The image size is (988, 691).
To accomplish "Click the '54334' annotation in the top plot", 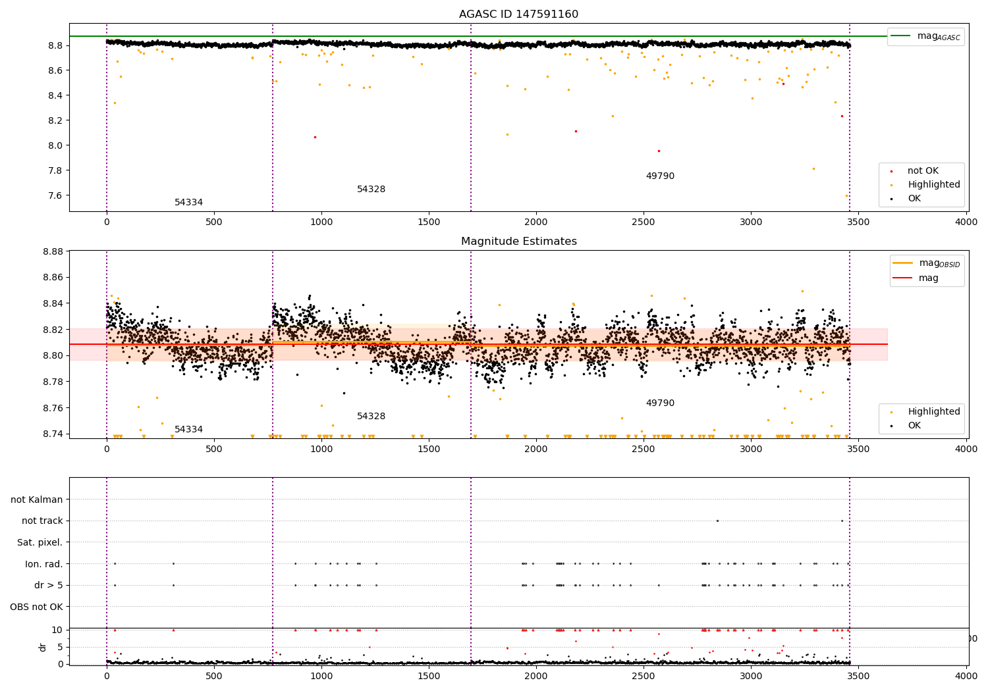I will 188,203.
